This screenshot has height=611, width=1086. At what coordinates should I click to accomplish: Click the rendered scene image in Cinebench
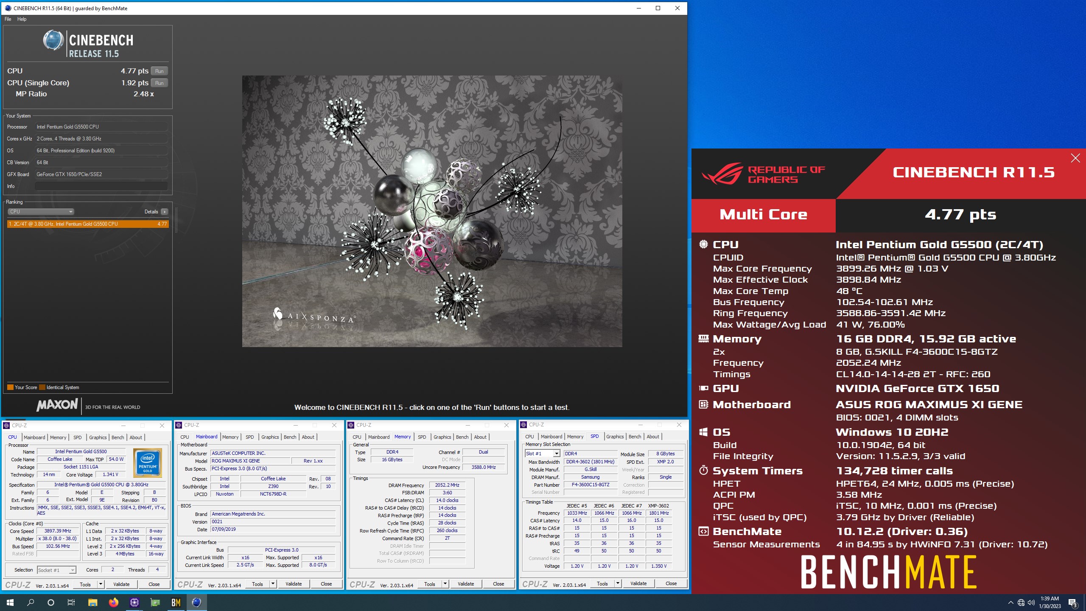click(432, 211)
